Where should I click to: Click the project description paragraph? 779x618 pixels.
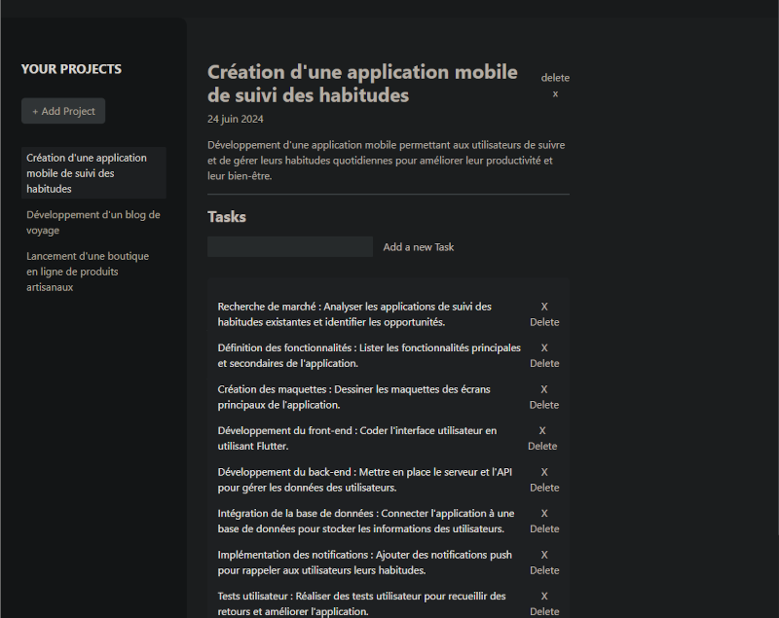point(386,161)
